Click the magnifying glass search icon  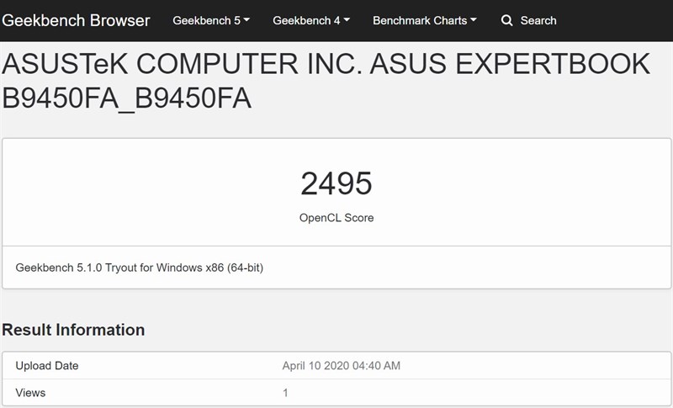(x=507, y=20)
